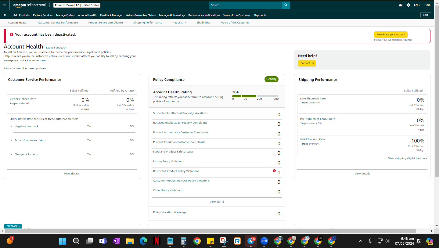Open Microsoft Edge from the taskbar
The height and width of the screenshot is (248, 439).
coord(143,241)
